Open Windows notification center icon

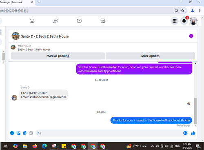(198, 146)
